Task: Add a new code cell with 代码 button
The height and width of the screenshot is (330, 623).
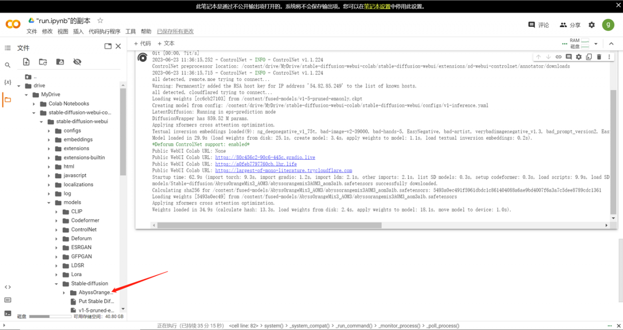Action: tap(143, 43)
